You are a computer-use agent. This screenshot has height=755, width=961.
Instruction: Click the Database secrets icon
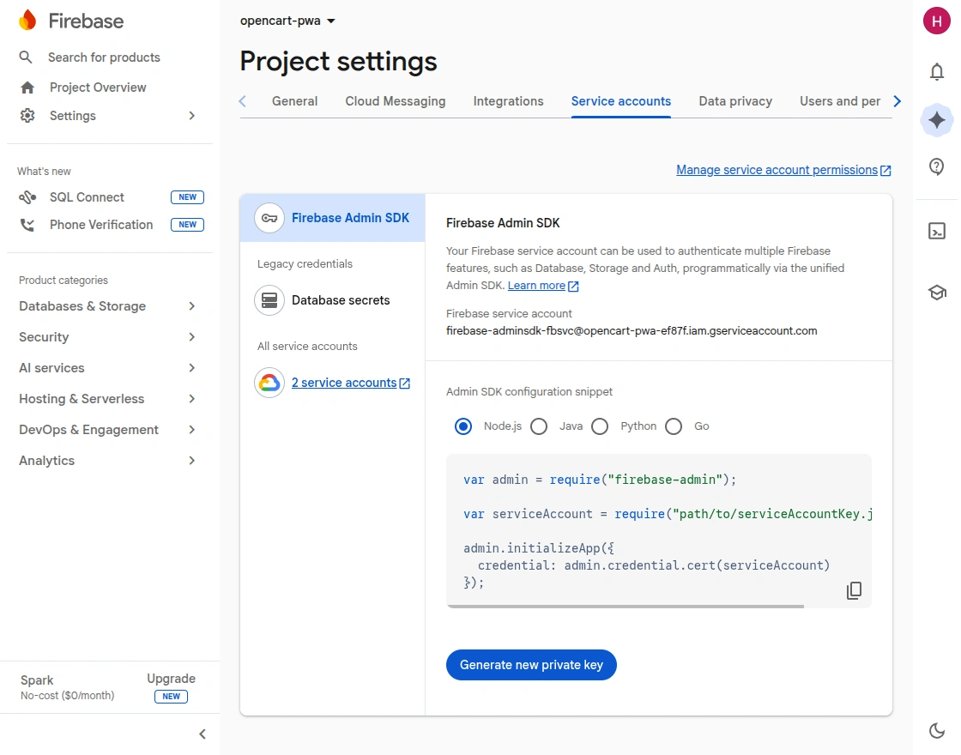coord(269,300)
